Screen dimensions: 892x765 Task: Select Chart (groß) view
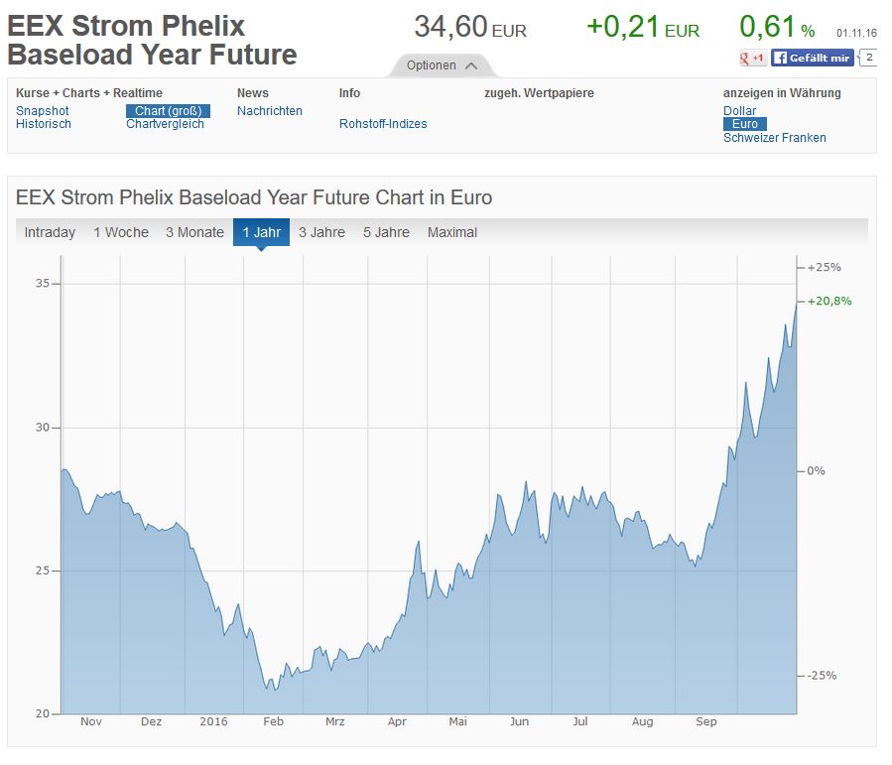(x=168, y=111)
